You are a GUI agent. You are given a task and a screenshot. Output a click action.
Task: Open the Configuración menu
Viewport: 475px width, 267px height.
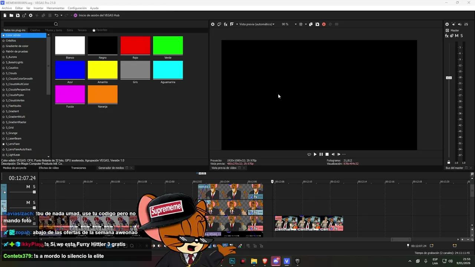(77, 8)
